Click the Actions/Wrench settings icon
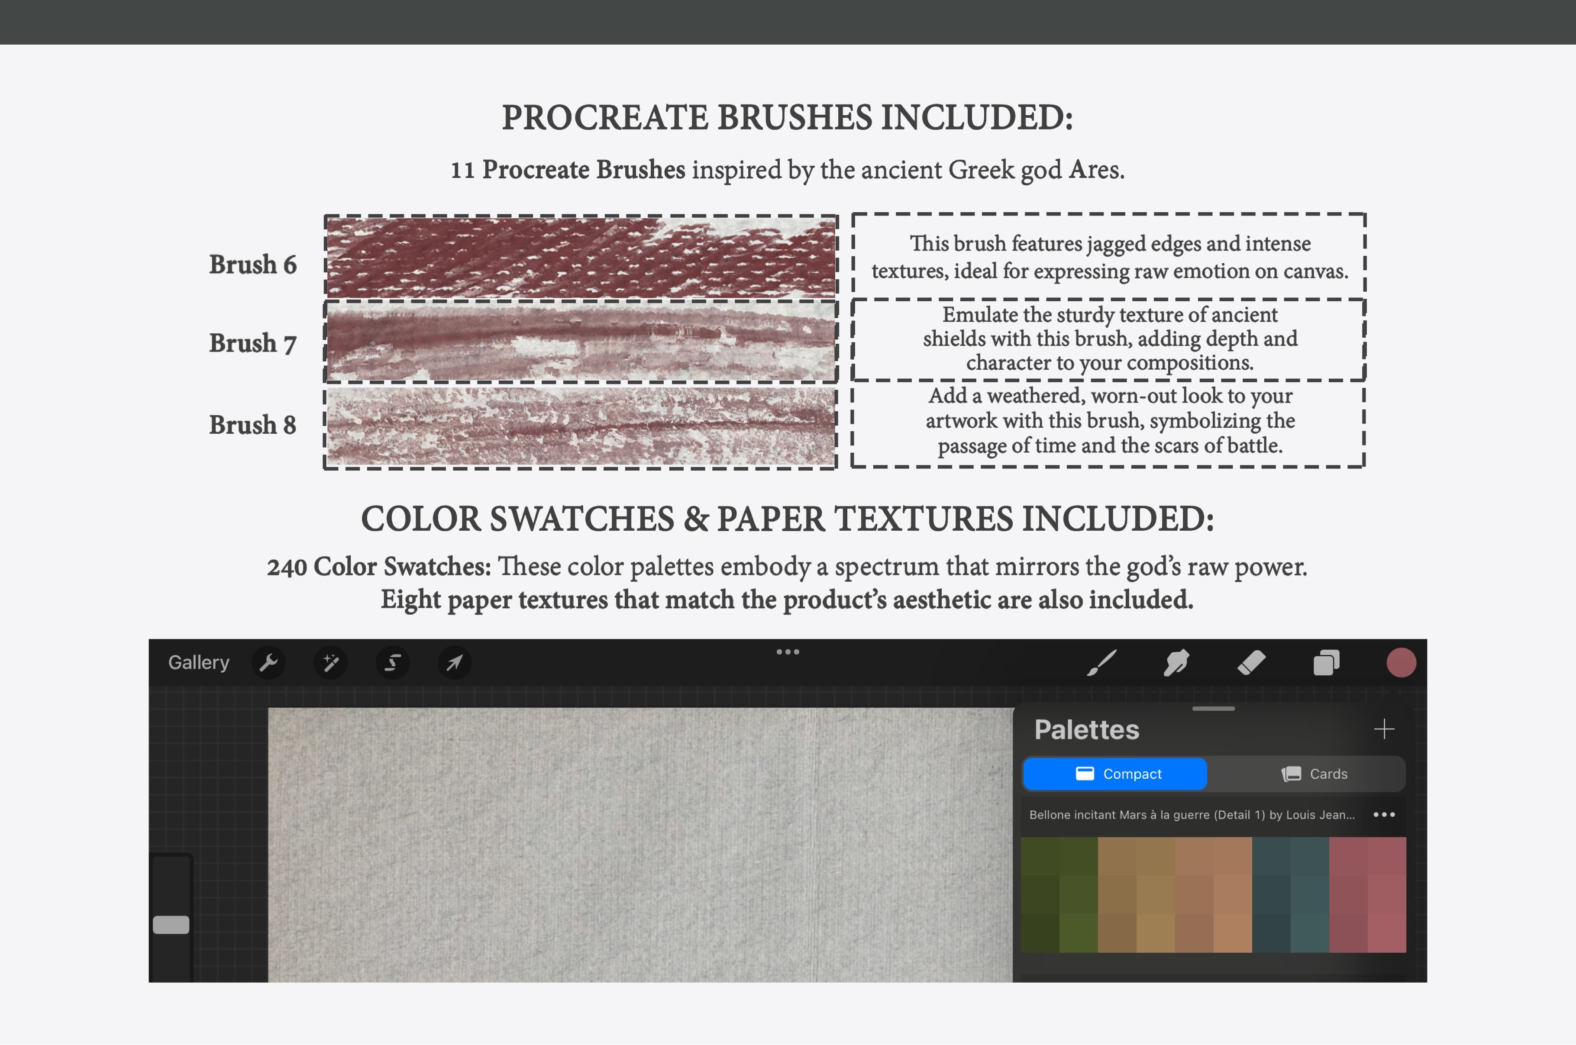The image size is (1576, 1045). [268, 662]
